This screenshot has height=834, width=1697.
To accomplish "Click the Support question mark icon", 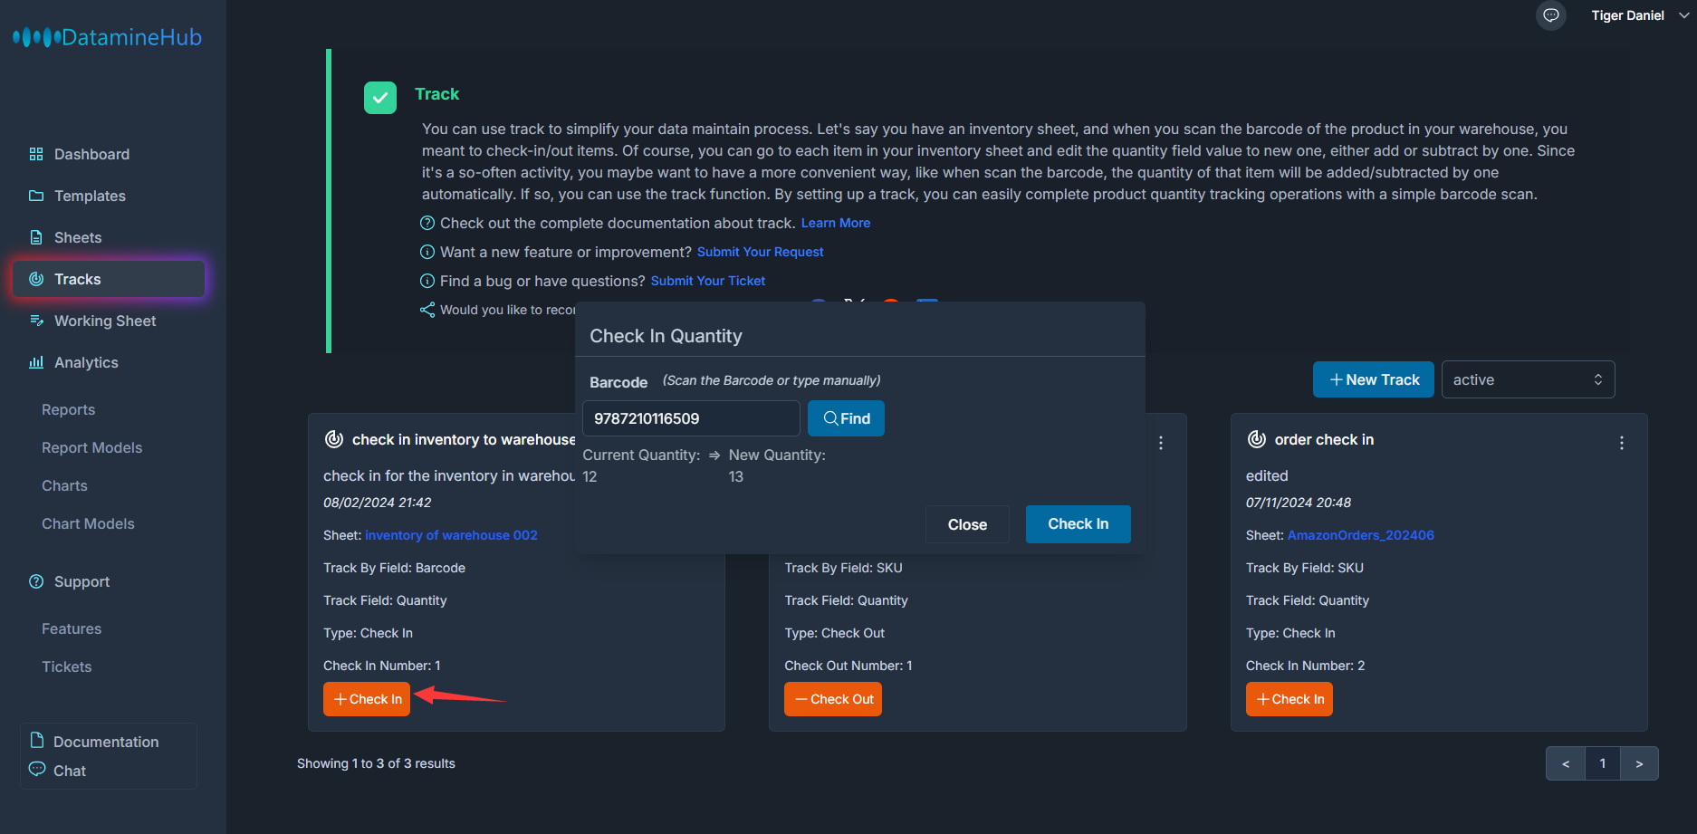I will 36,581.
